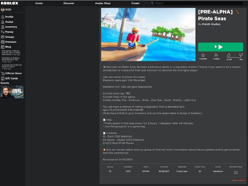This screenshot has height=186, width=248.
Task: Click the Adventure genre value
Action: (218, 171)
